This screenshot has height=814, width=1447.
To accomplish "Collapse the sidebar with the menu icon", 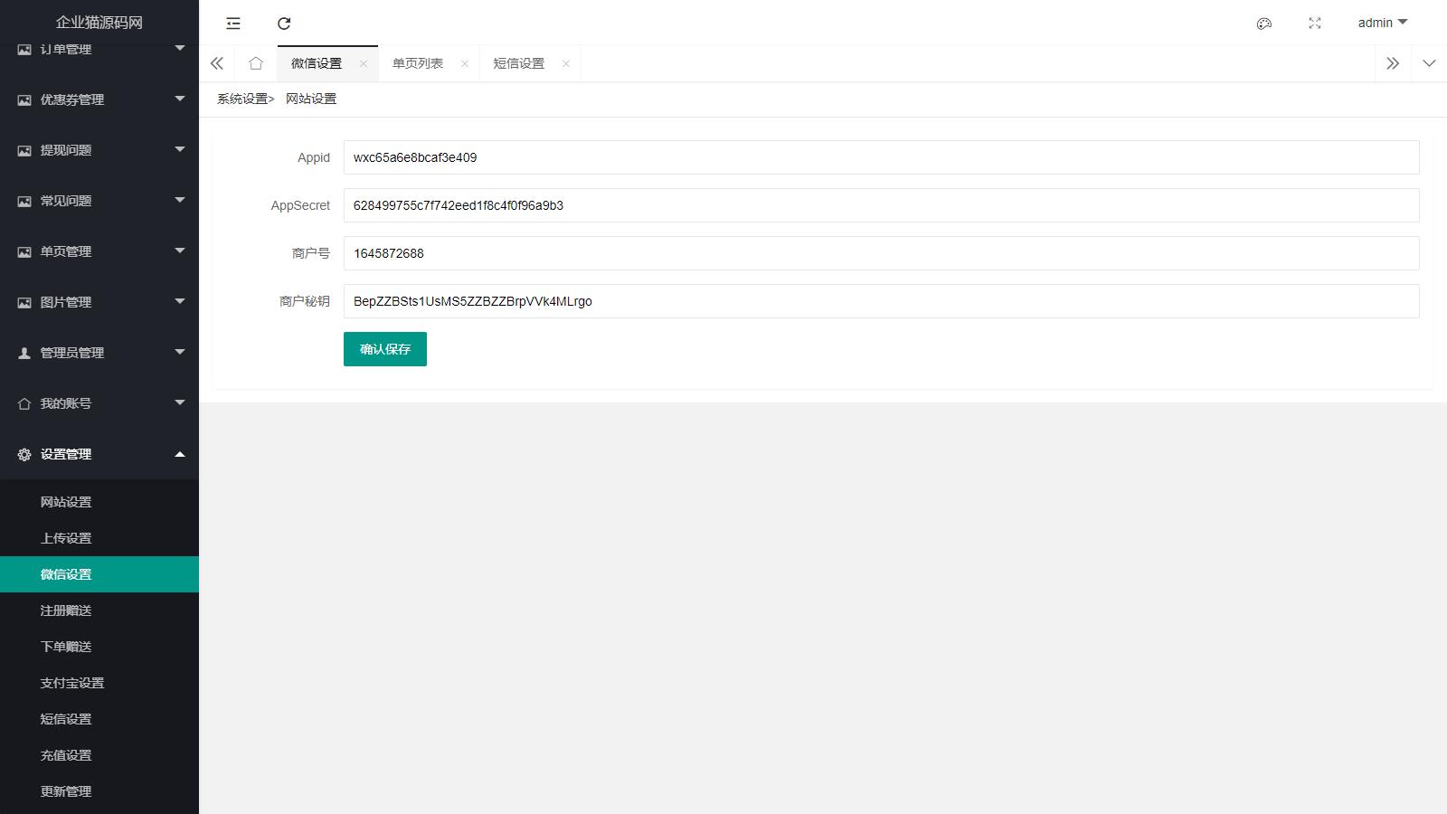I will pyautogui.click(x=233, y=24).
